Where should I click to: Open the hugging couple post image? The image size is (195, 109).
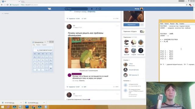point(87,53)
